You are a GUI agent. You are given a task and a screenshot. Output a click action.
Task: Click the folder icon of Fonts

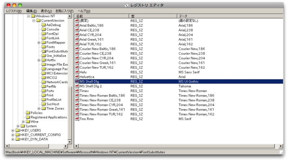click(44, 47)
